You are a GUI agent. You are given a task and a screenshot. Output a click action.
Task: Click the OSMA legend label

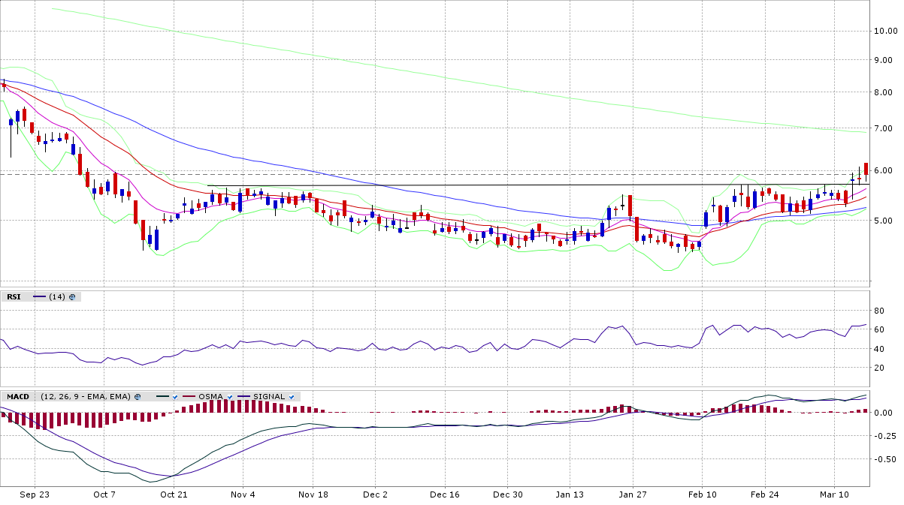(210, 397)
